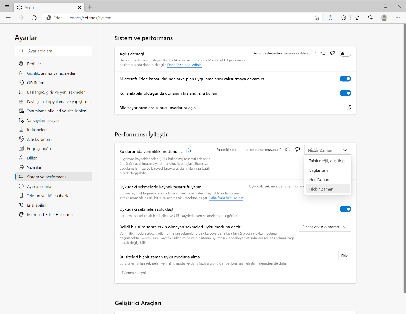Click the search magnifier icon in Ayarlarda ara

[x=22, y=51]
